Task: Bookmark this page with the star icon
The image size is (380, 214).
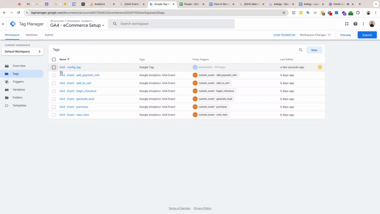Action: [x=284, y=13]
